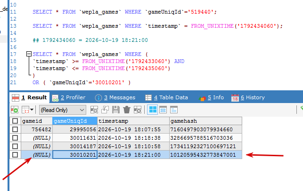Select gamehash cell 17341192327100697121
The image size is (303, 191).
[205, 146]
